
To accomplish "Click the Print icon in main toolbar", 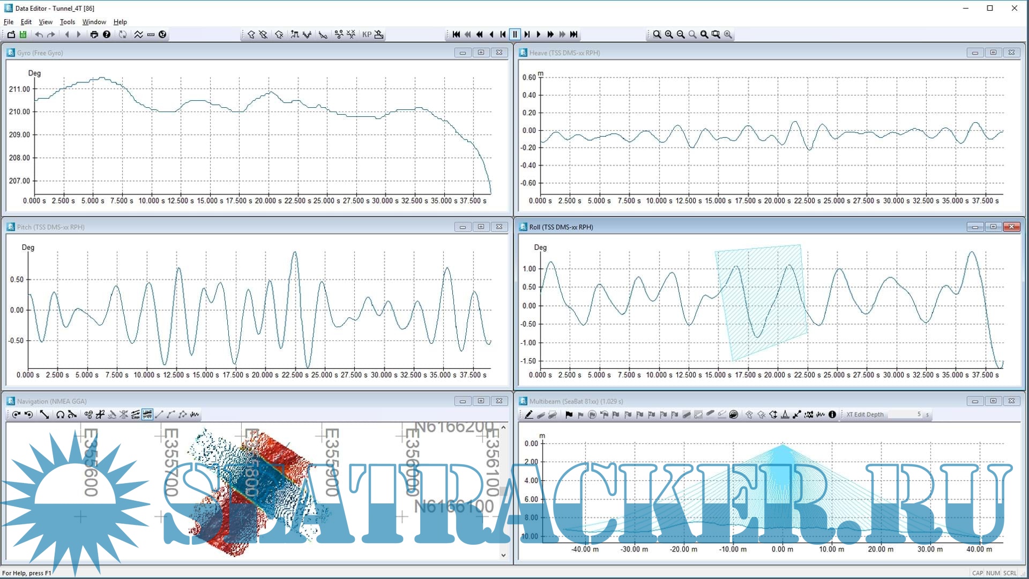I will pos(94,34).
